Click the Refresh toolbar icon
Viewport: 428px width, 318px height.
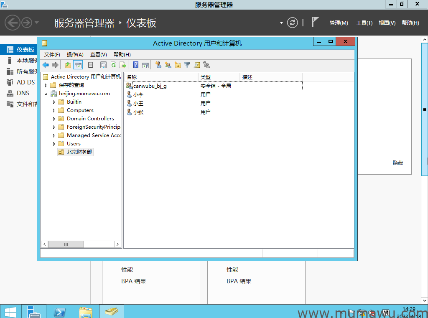[x=113, y=65]
